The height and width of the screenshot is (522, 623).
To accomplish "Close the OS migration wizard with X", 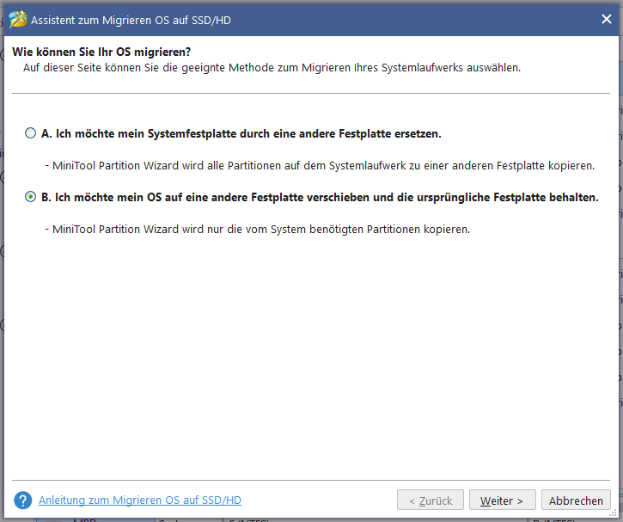I will 607,19.
